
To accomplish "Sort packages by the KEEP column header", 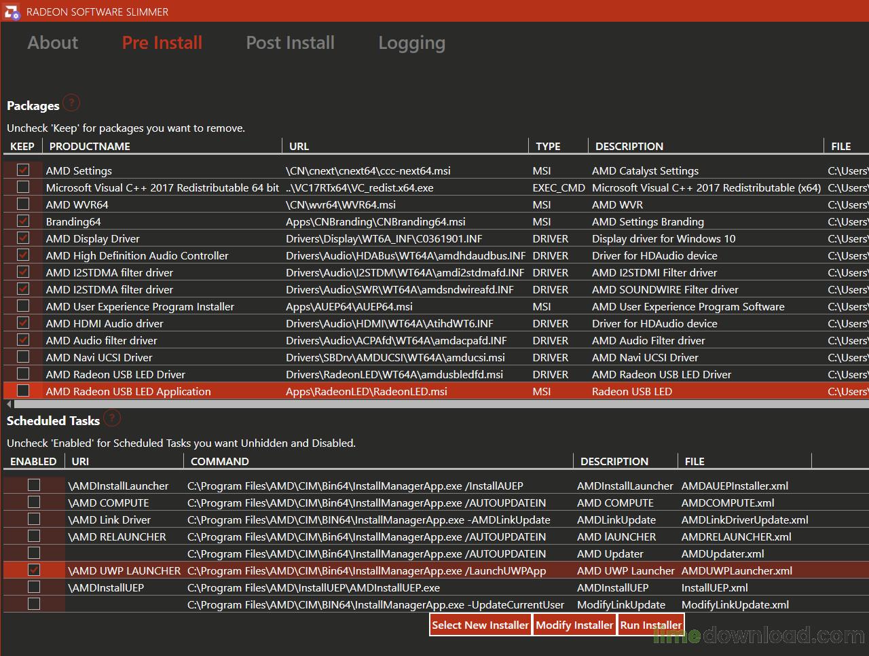I will (22, 146).
